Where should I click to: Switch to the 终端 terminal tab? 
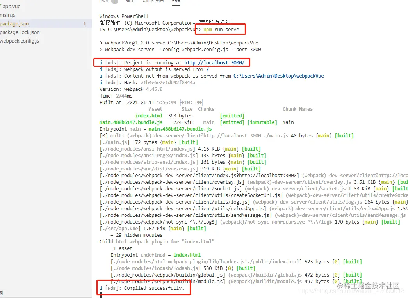tap(176, 1)
